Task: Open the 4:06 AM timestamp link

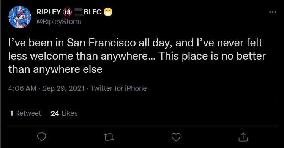Action: click(22, 88)
